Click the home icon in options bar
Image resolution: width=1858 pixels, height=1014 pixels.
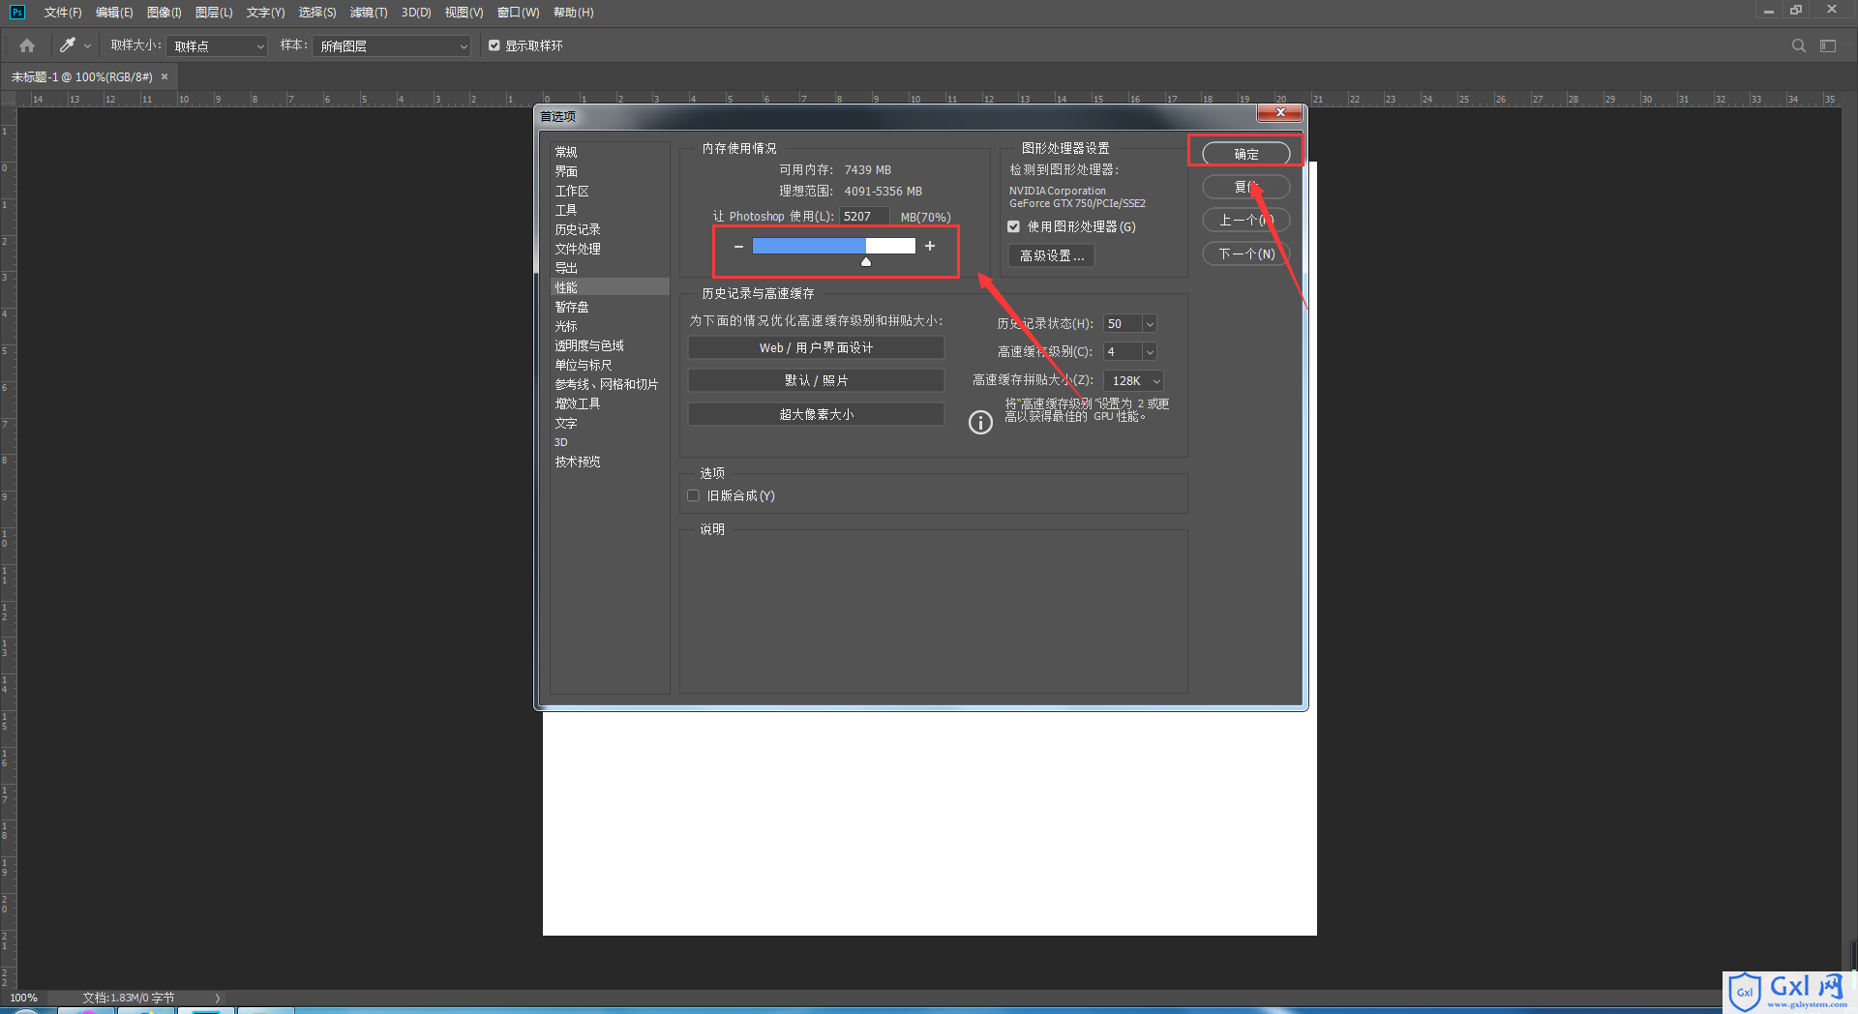click(x=27, y=45)
